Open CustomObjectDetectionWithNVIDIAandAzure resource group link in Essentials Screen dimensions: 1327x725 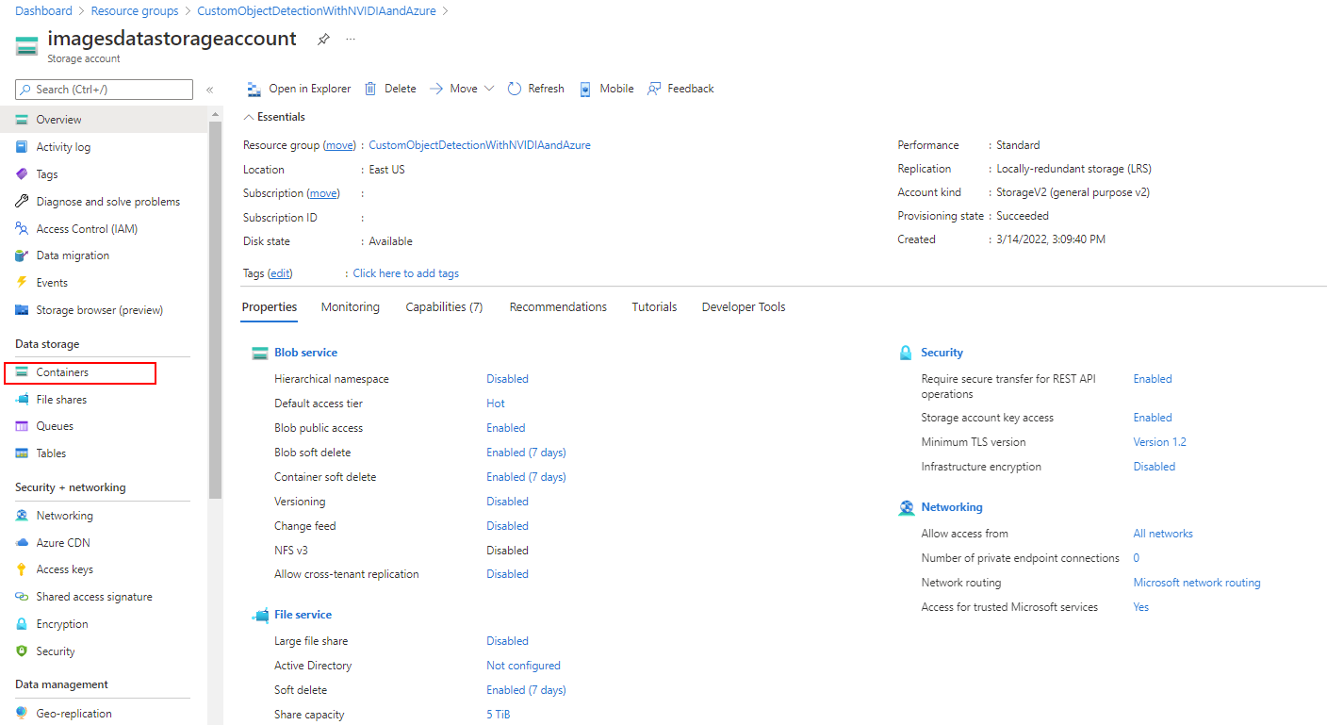(480, 145)
